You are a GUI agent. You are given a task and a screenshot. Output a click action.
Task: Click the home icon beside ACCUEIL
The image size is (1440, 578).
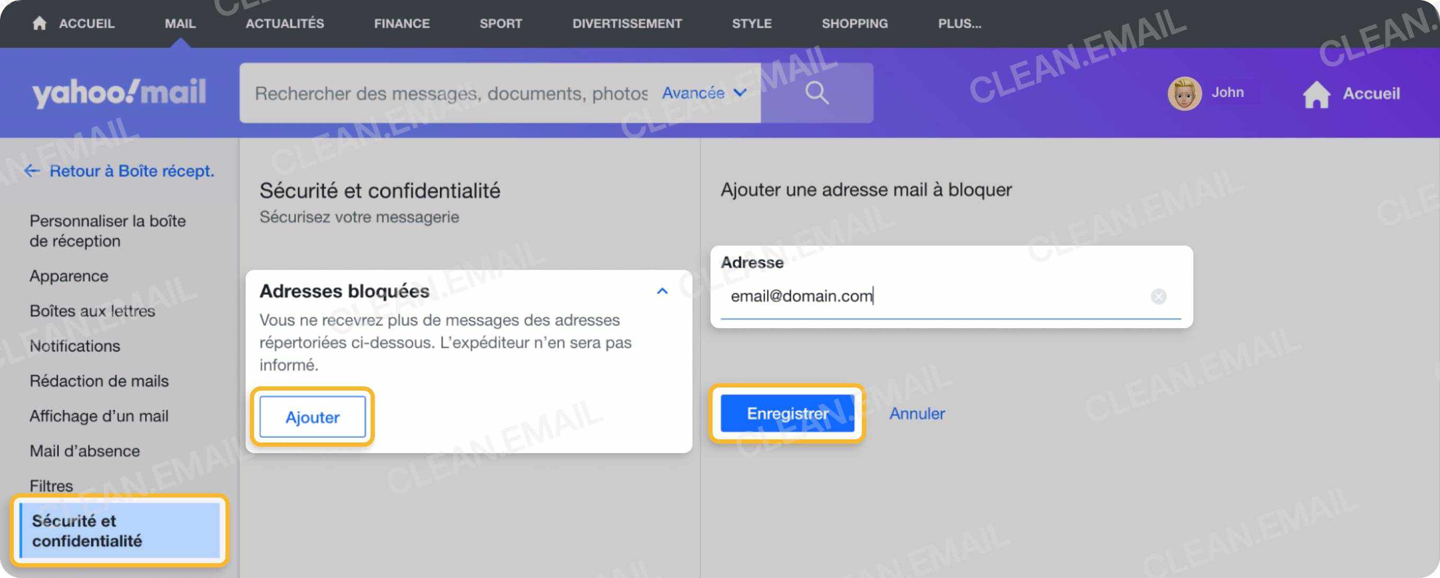39,23
